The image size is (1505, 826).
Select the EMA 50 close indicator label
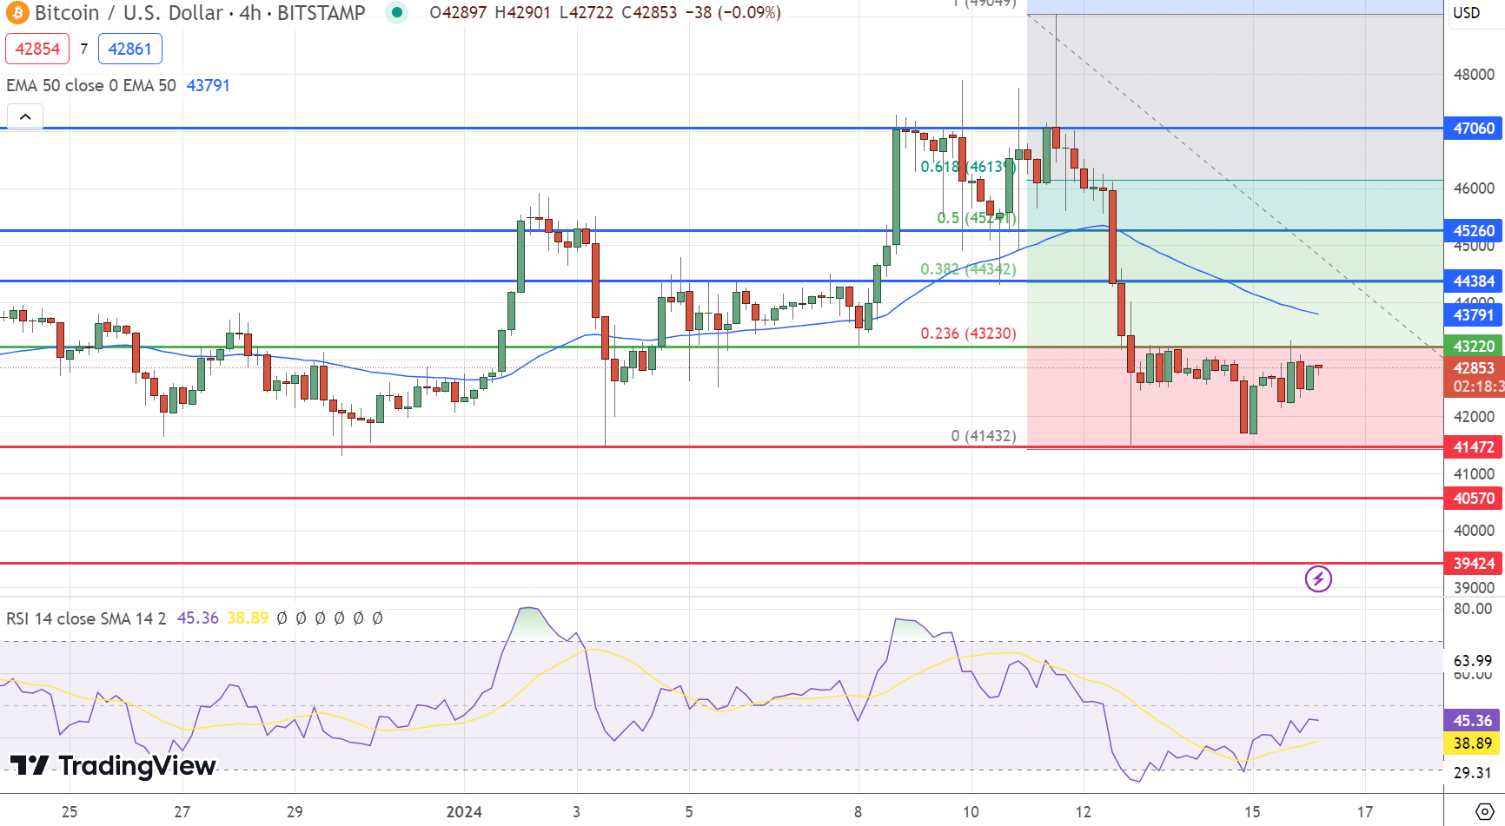coord(90,85)
